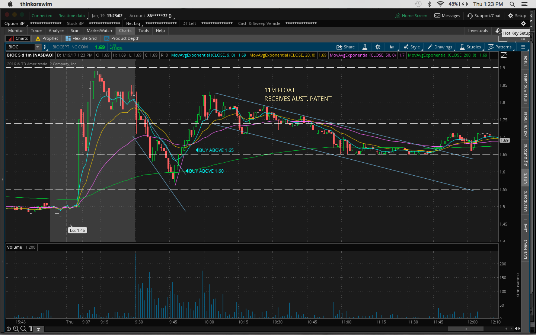Click the 1.69 price axis label
Screen dimensions: 536x335
504,140
